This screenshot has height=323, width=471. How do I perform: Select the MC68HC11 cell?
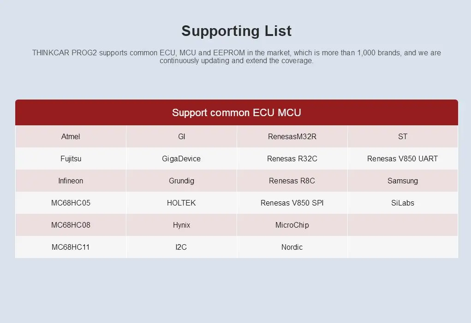click(71, 247)
